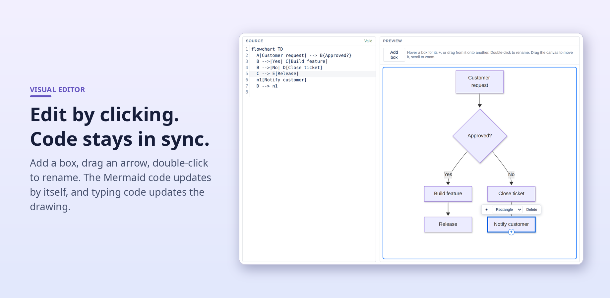Open the Rectangle shape dropdown
Image resolution: width=610 pixels, height=298 pixels.
[507, 210]
